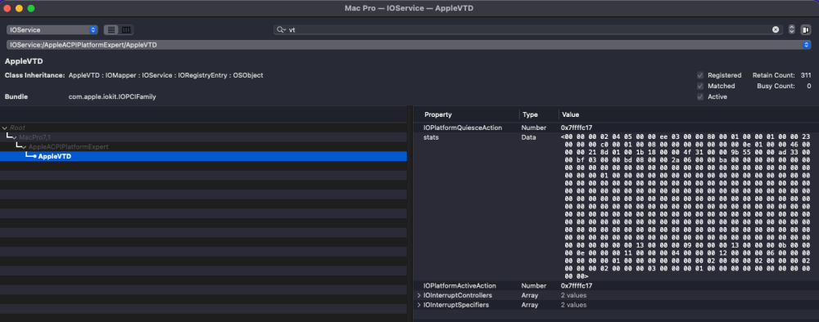Click the IOPlatformQuiesceAction value 0x7ffffc17
This screenshot has width=819, height=322.
tap(577, 127)
